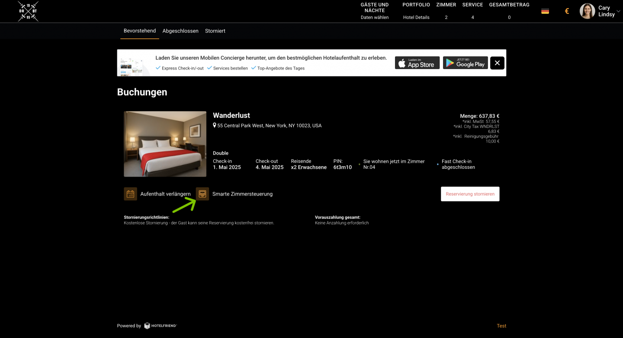The image size is (623, 338).
Task: Switch to the Bevorstehend tab
Action: [140, 31]
